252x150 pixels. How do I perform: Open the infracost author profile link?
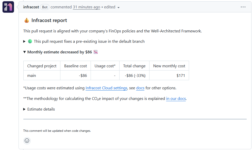(31, 7)
